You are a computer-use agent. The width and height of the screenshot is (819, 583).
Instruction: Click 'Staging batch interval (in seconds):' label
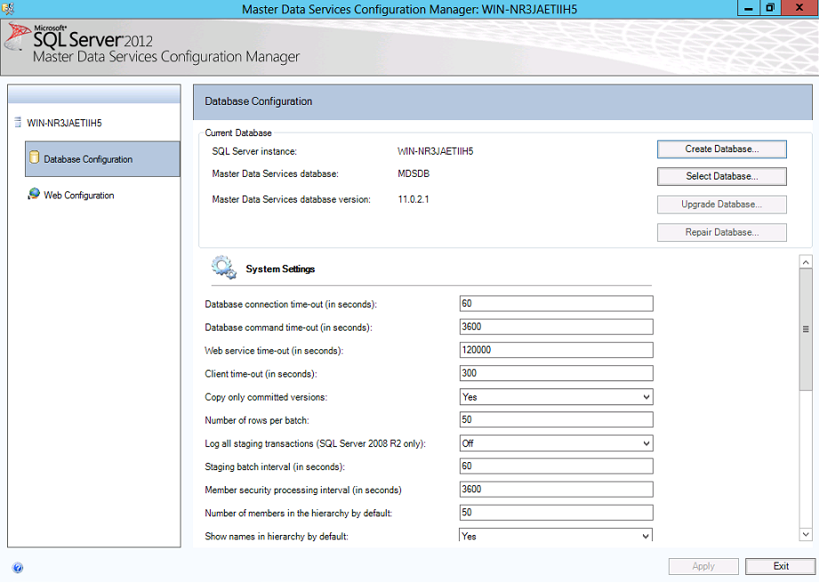coord(275,467)
